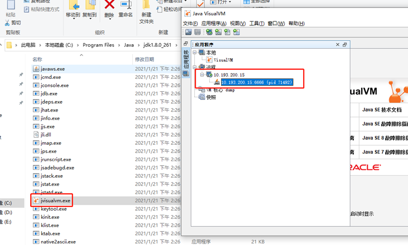Click the 新建文件夹 icon in Explorer ribbon
Screen dimensions: 408x245
pos(146,4)
